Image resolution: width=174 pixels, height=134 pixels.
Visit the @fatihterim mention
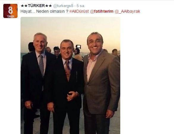point(102,11)
